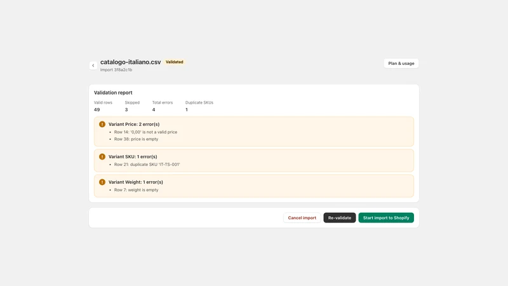The image size is (508, 286).
Task: Start import to Shopify
Action: [x=386, y=217]
